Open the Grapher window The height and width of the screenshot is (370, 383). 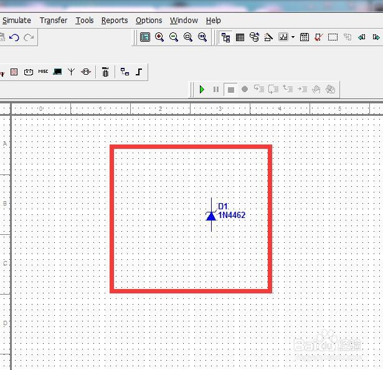click(x=283, y=37)
